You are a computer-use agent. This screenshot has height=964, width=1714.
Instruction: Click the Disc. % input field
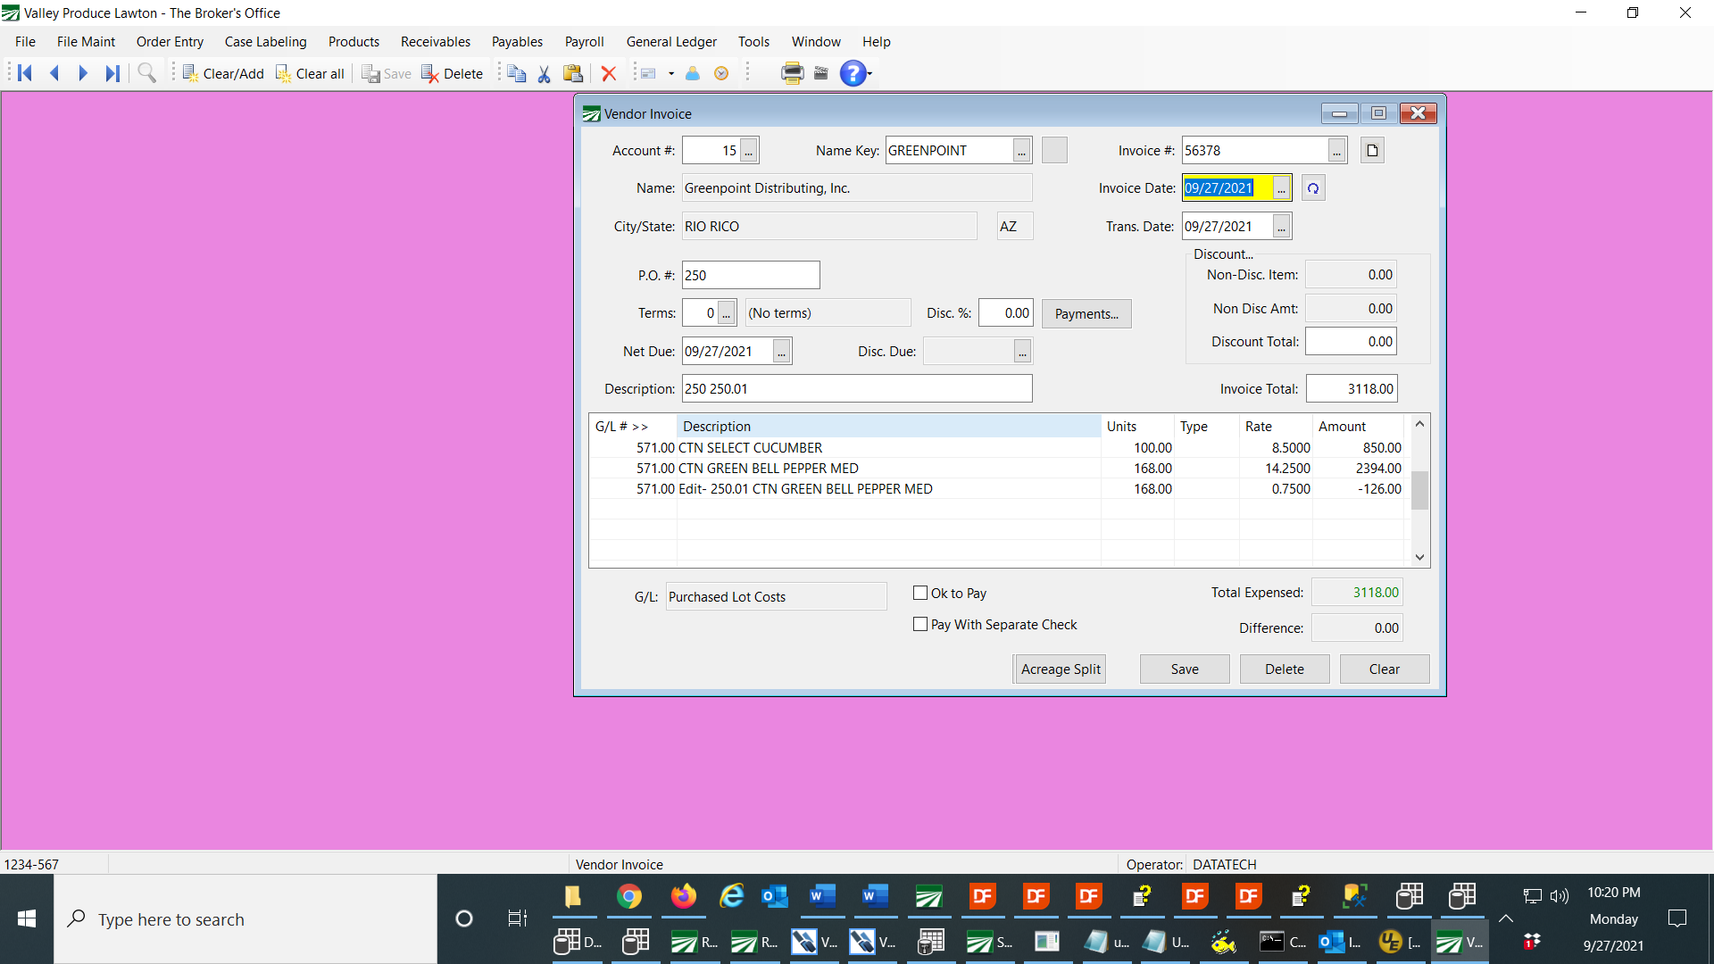(x=1006, y=313)
